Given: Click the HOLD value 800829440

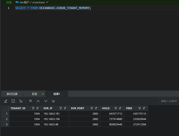Looking at the screenshot, I should point(116,124).
